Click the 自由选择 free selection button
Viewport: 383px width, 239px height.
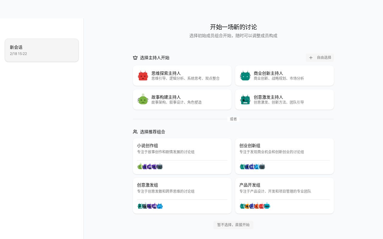[x=320, y=58]
